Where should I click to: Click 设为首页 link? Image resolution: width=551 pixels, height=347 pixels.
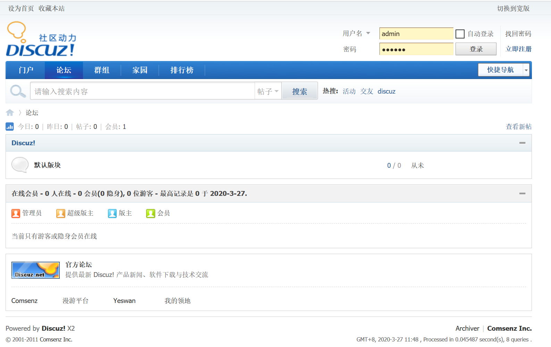(x=21, y=8)
